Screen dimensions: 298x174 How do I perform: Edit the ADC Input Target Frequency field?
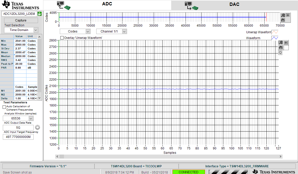click(x=18, y=137)
